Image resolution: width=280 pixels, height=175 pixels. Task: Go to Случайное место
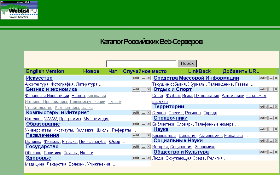145,71
